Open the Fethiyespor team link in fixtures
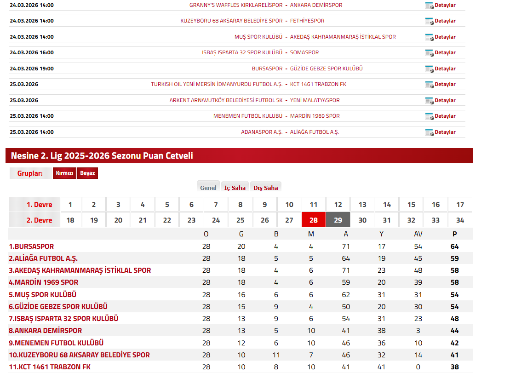The width and height of the screenshot is (527, 373). [x=307, y=21]
